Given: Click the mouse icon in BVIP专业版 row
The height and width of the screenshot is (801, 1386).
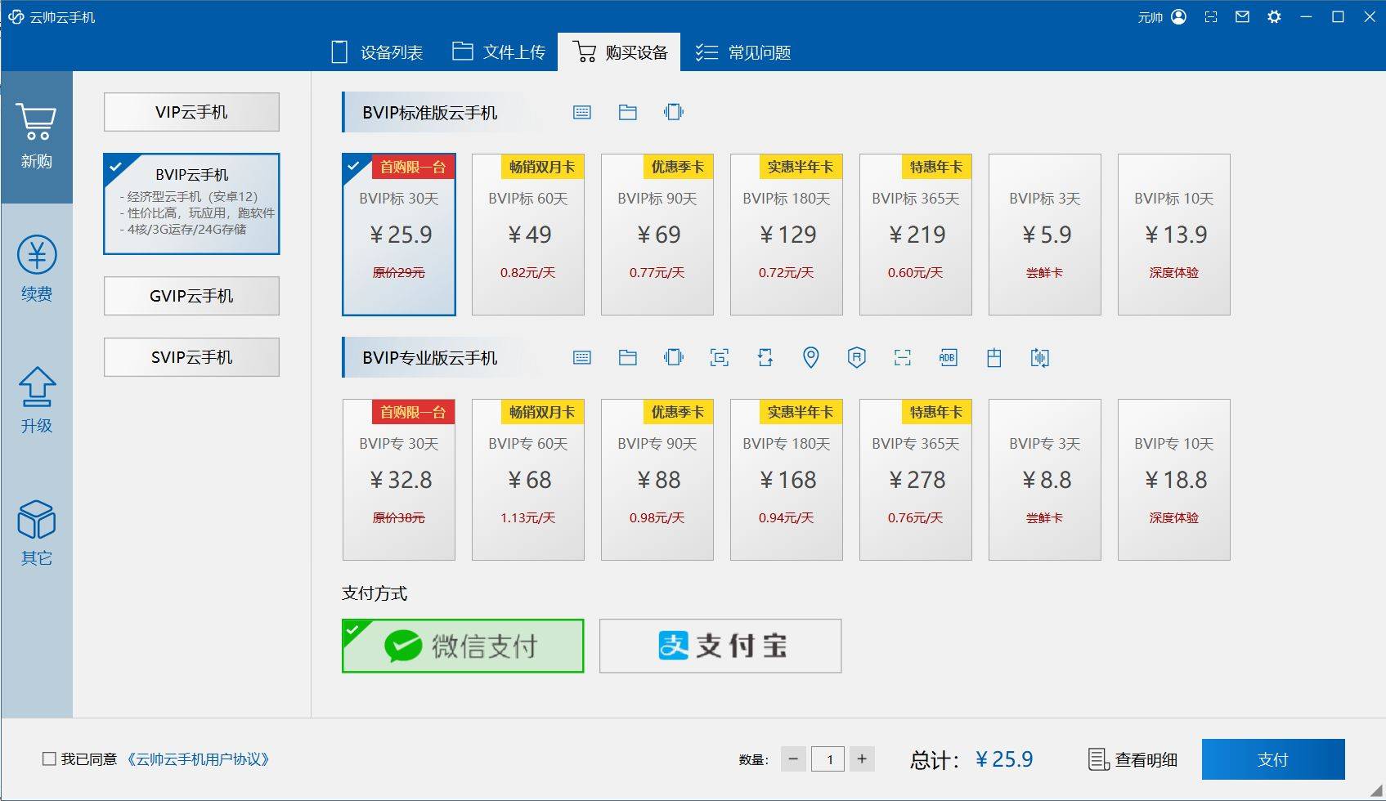Looking at the screenshot, I should 994,357.
